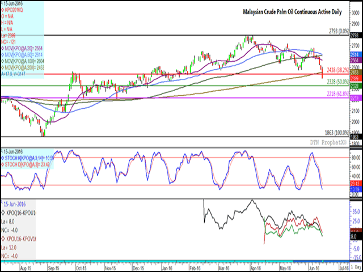
Task: Click the 15-Jun-2016 date in stochastic panel
Action: 12,152
